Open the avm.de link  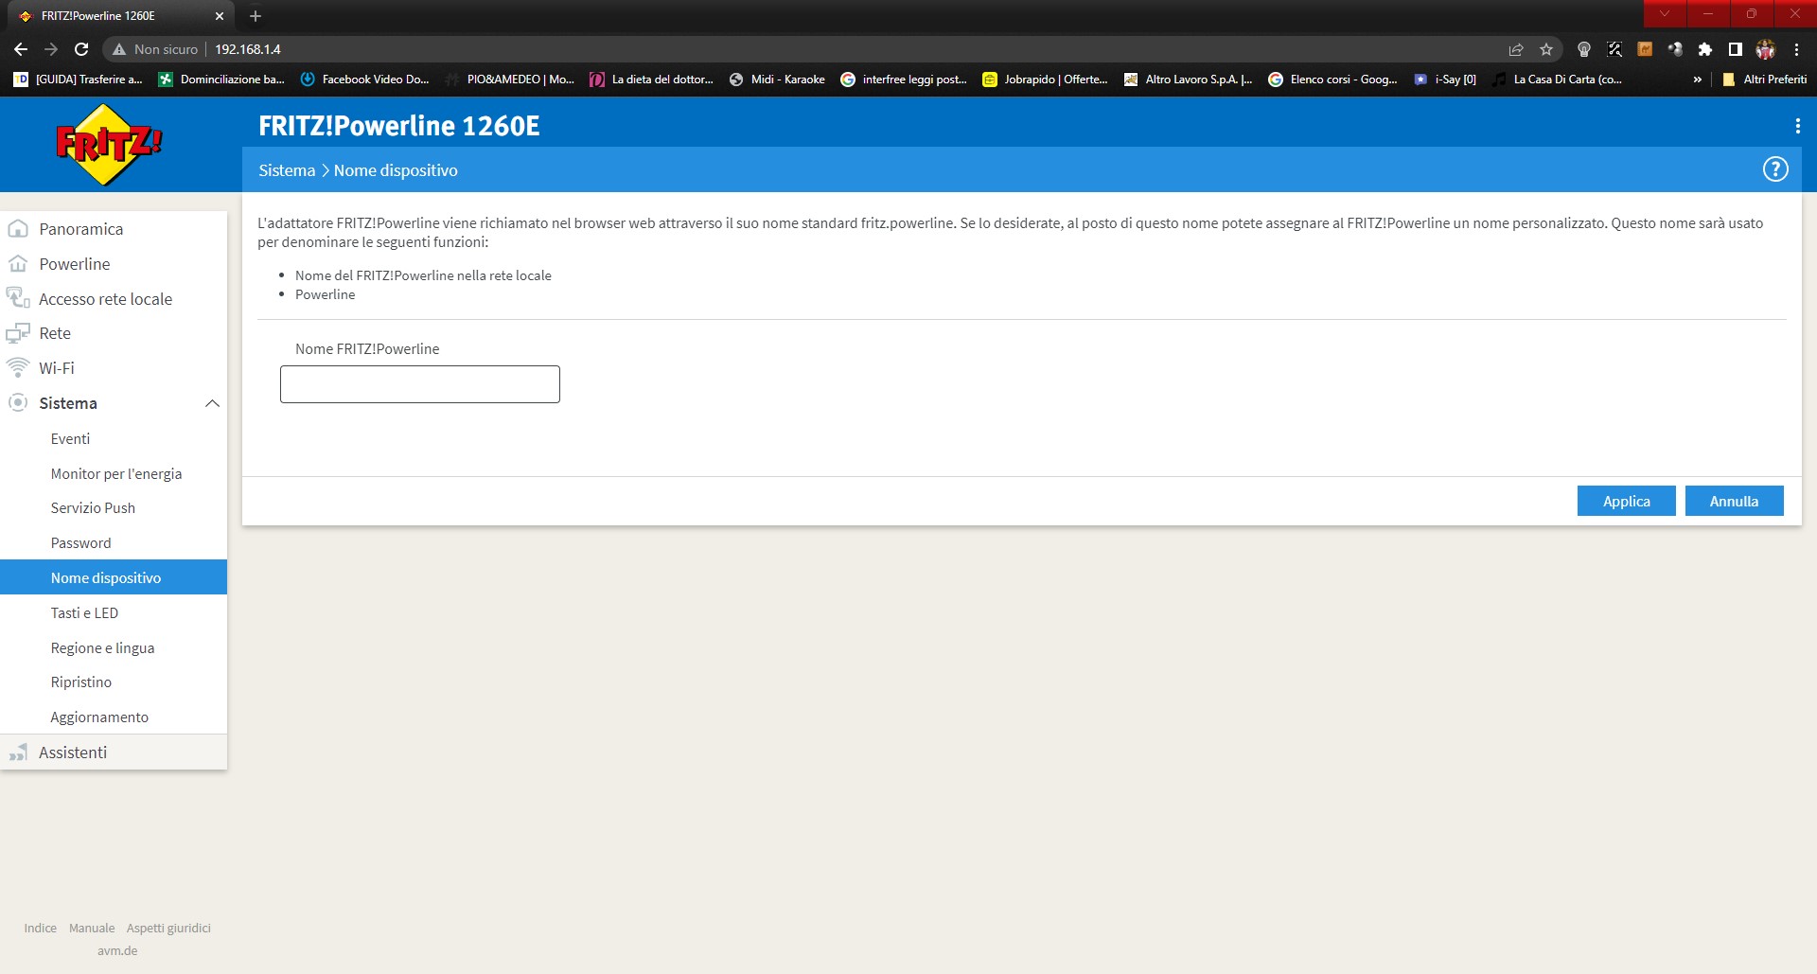click(x=117, y=951)
